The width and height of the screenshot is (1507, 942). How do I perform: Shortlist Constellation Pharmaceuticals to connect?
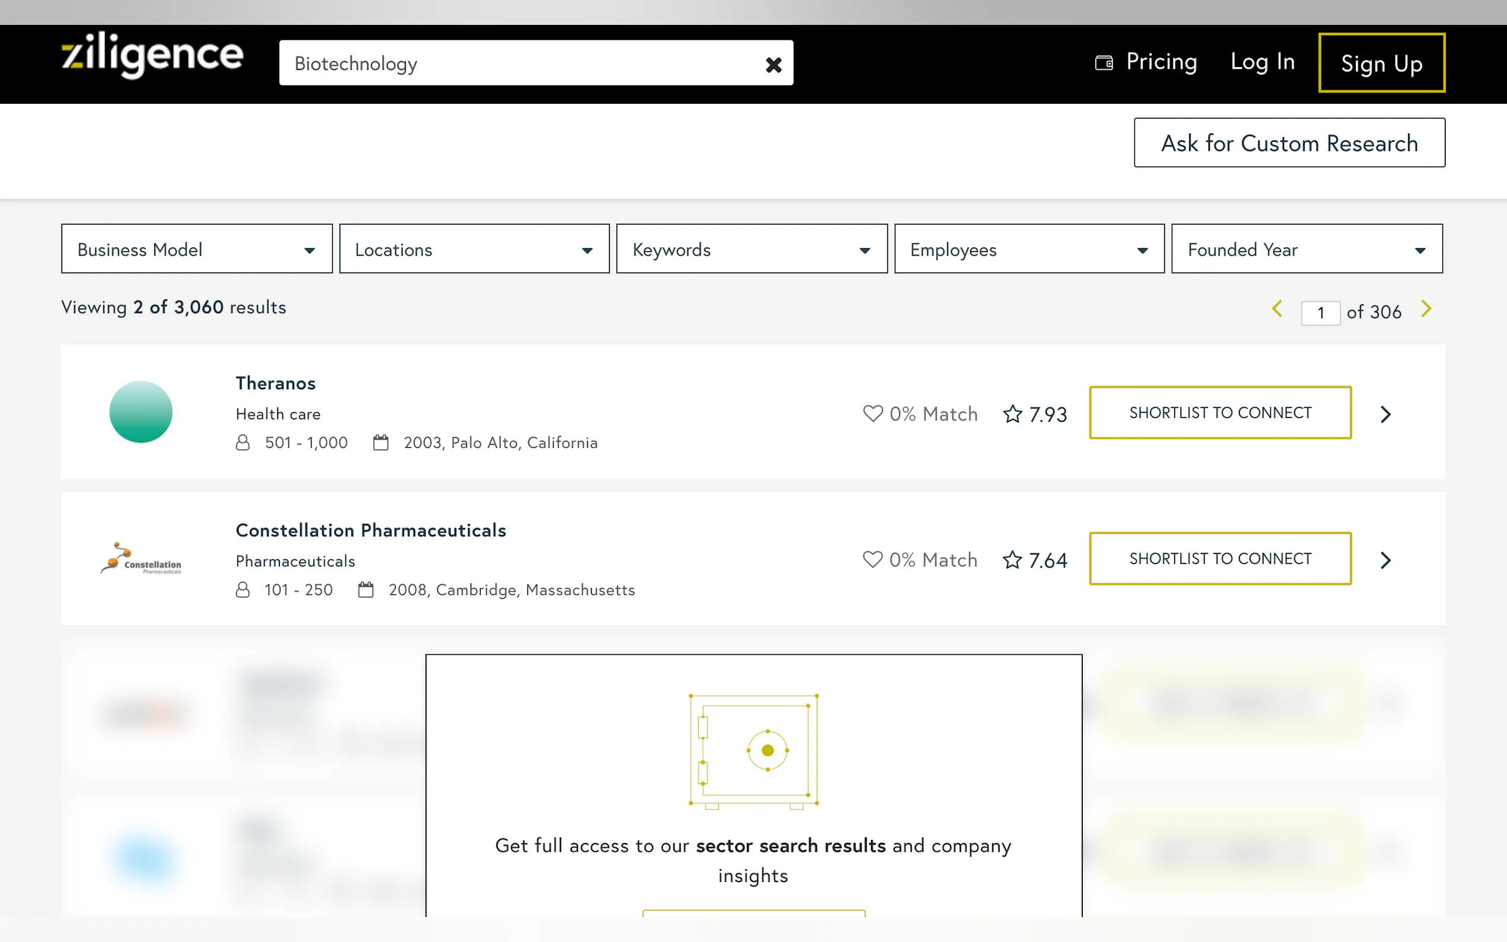tap(1220, 558)
